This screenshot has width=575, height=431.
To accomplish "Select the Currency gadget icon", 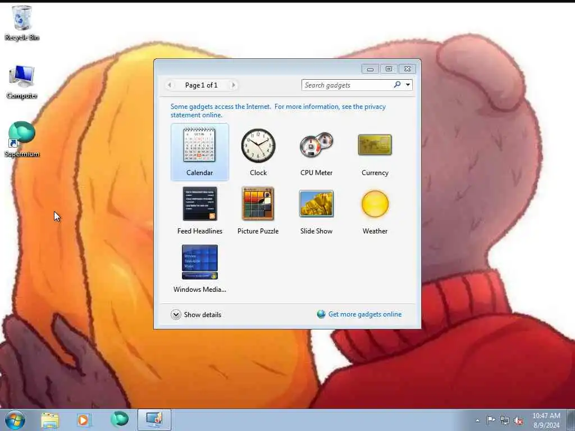I will click(x=375, y=145).
